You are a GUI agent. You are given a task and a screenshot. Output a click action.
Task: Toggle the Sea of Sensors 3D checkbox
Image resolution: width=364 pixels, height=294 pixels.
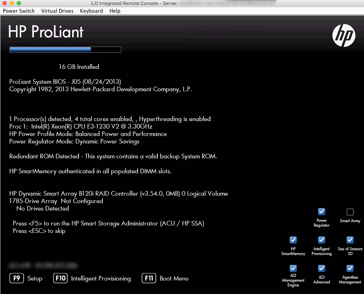pos(350,240)
